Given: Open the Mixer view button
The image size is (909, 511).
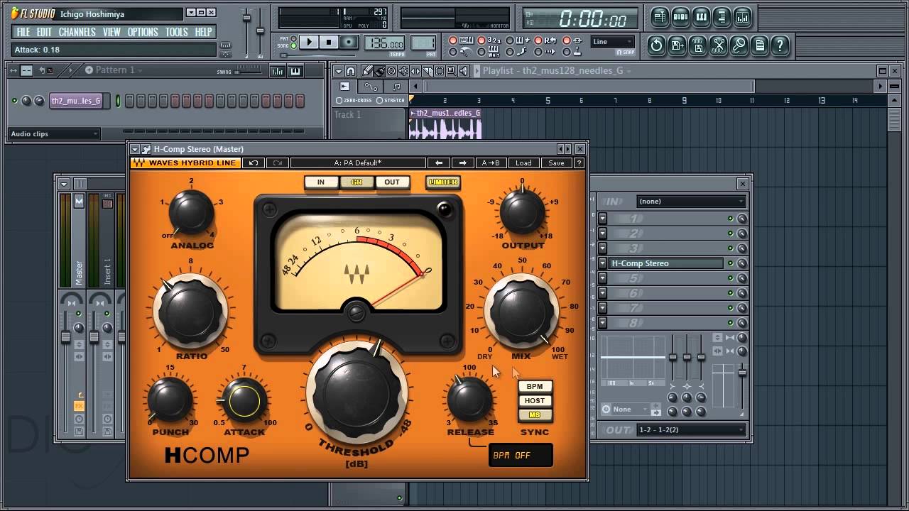Looking at the screenshot, I should pyautogui.click(x=742, y=17).
